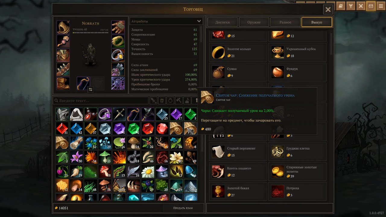Open the mail envelope icon in top bar
386x217 pixels.
[x=371, y=6]
